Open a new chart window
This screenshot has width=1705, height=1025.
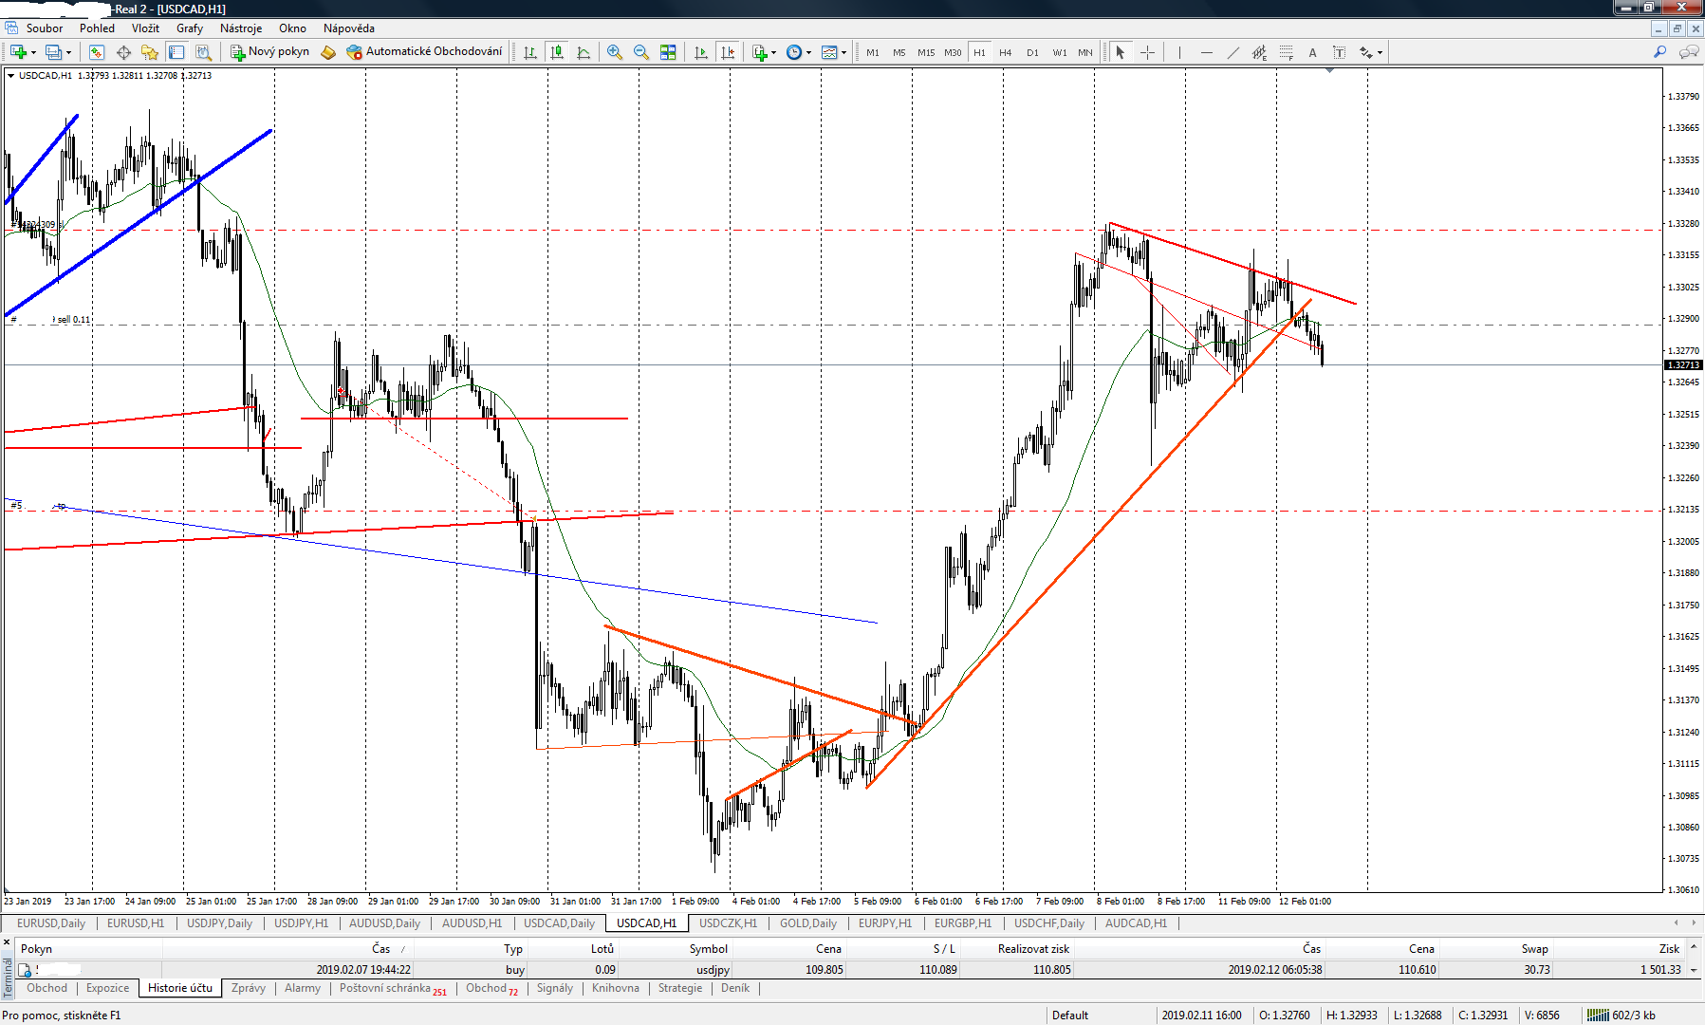(18, 52)
